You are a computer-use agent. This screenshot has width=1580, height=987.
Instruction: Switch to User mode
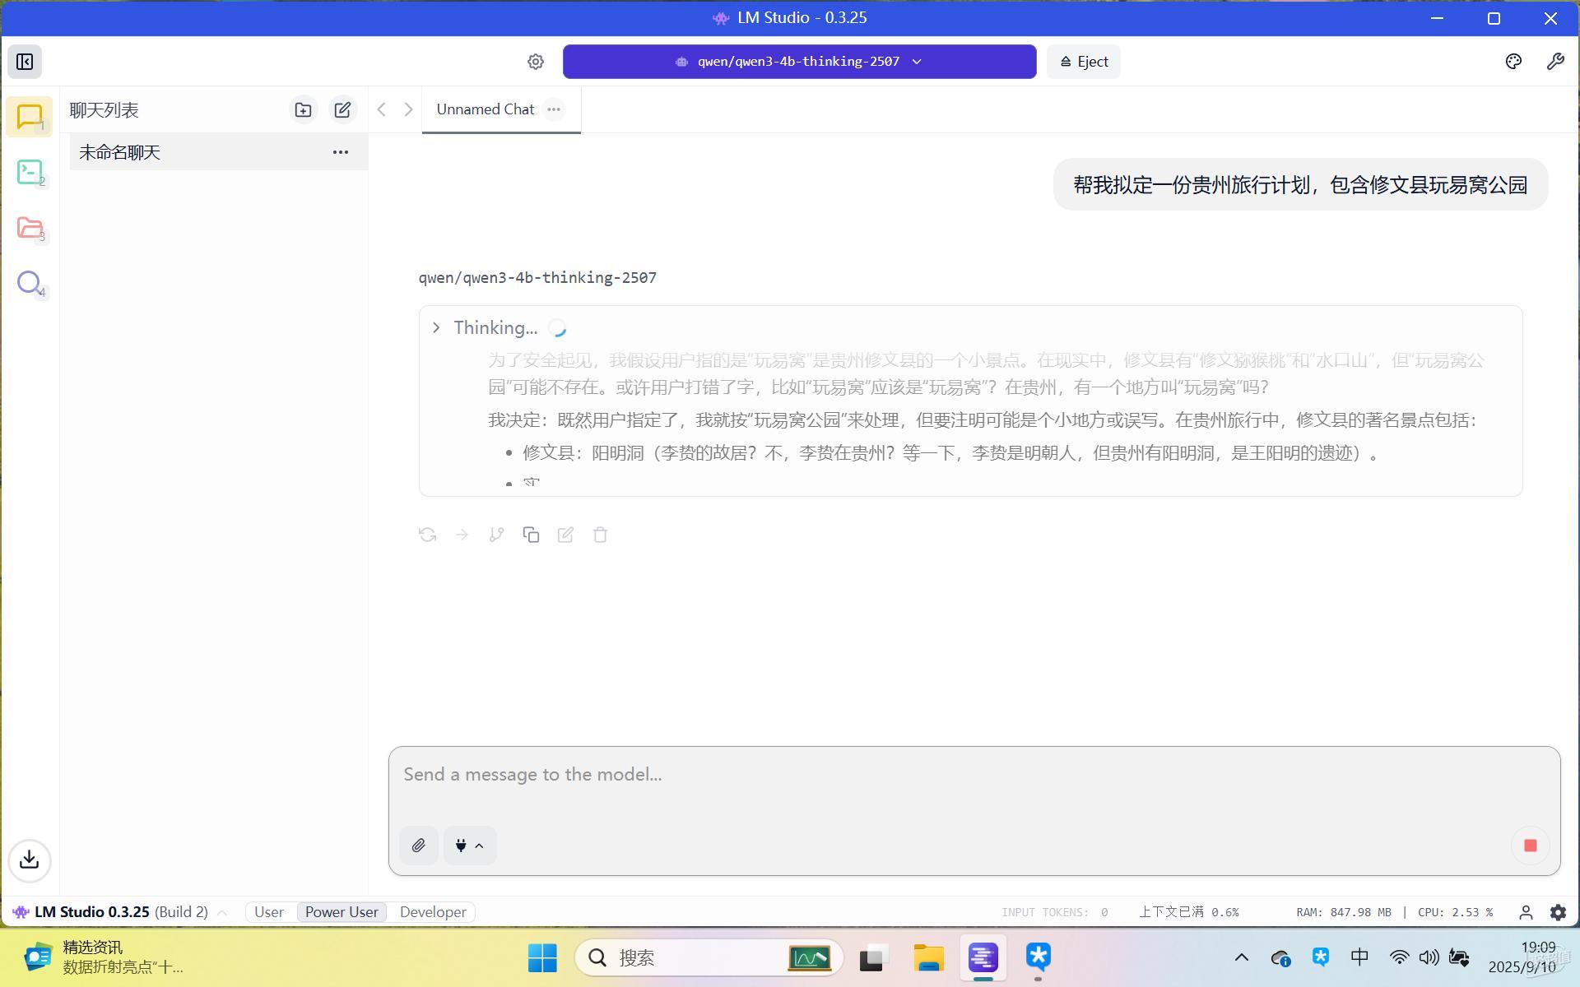click(269, 912)
